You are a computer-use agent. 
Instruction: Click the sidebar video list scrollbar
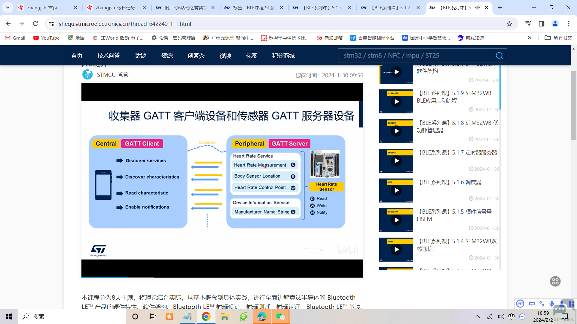tap(500, 87)
